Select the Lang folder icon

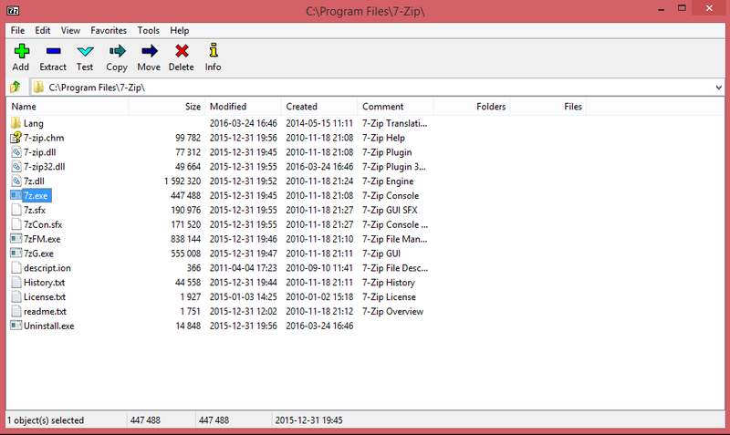click(16, 123)
